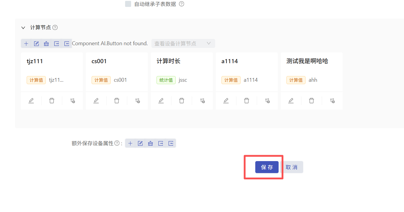404x212 pixels.
Task: Edit the 测试我是啊哈哈 card with pencil icon
Action: (x=291, y=101)
